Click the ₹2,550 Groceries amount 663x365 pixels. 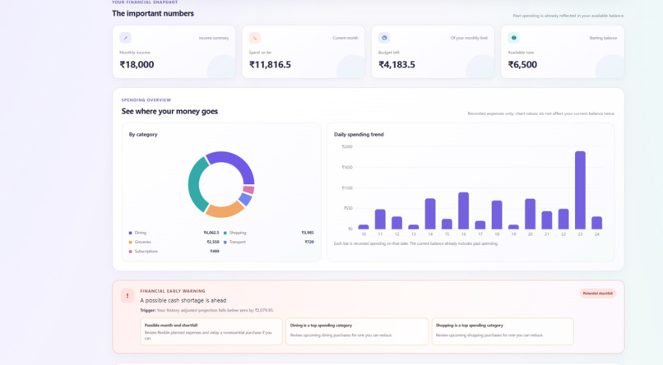(x=213, y=242)
